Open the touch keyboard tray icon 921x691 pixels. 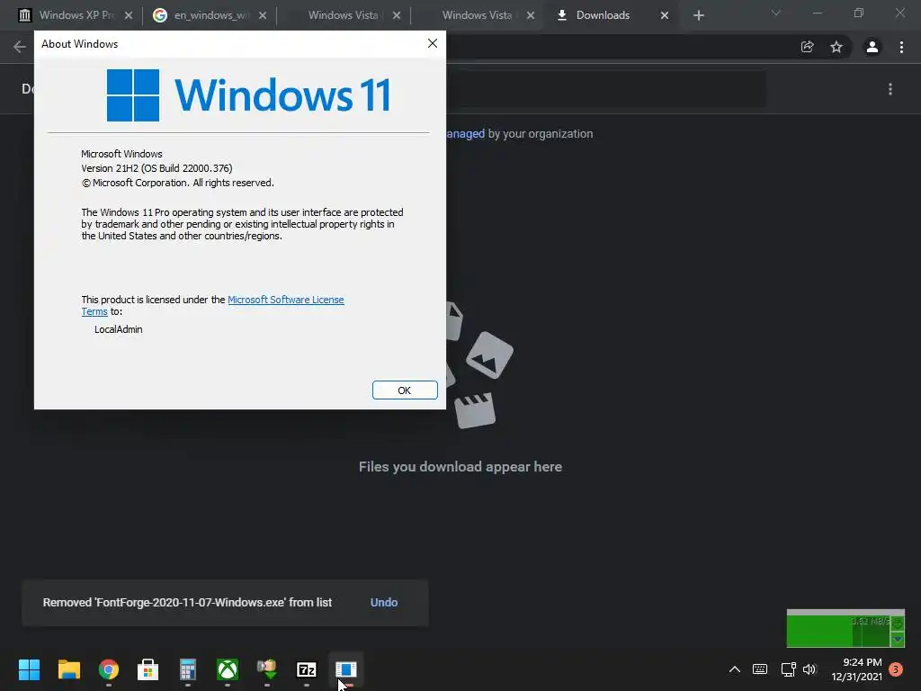click(759, 669)
